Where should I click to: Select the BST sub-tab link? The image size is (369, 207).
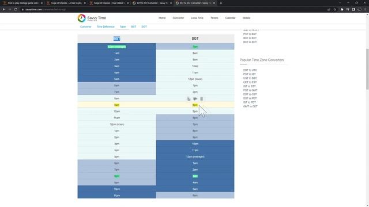pos(134,26)
